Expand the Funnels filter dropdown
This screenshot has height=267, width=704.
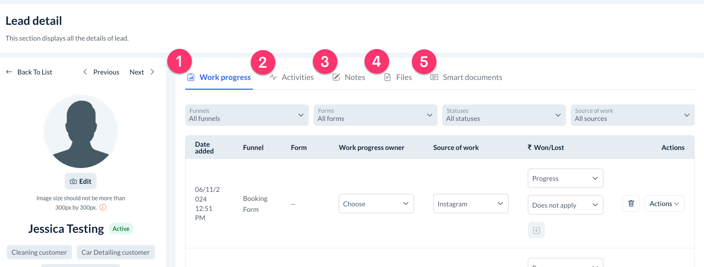pyautogui.click(x=246, y=115)
